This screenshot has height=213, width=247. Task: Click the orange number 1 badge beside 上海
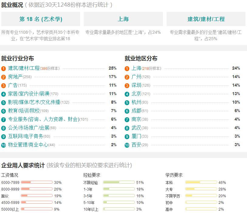coord(127,69)
